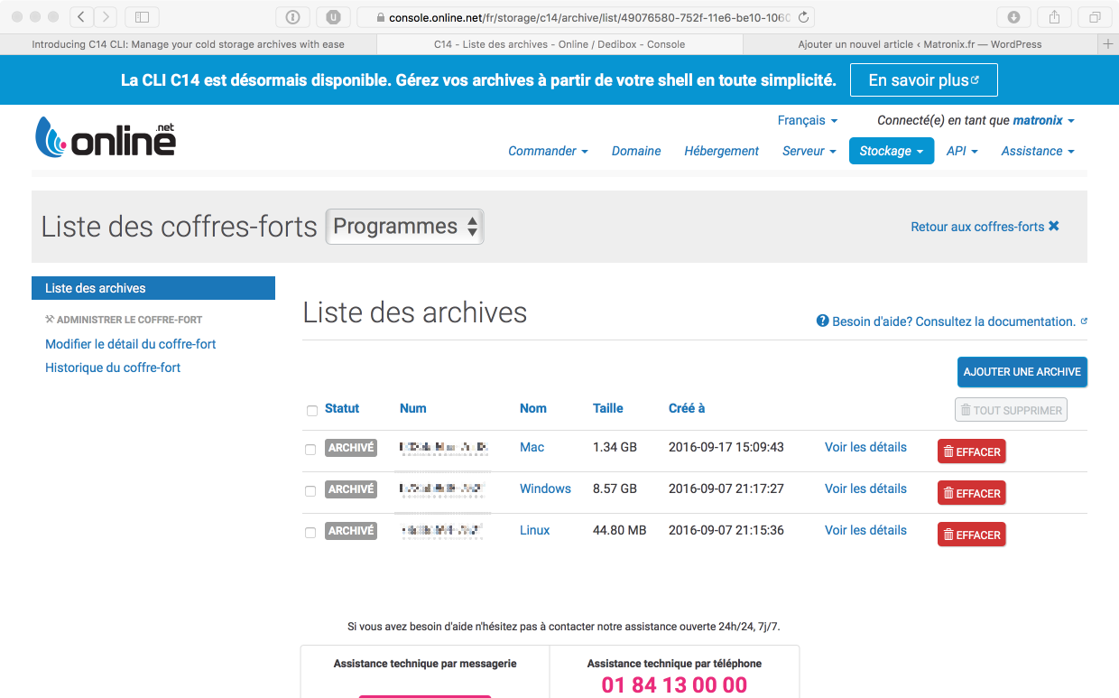Open the Windows archive name link
Screen dimensions: 1119x698
(x=545, y=489)
